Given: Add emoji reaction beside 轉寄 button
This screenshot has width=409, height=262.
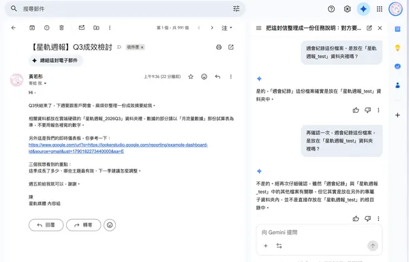Looking at the screenshot, I should click(x=110, y=225).
